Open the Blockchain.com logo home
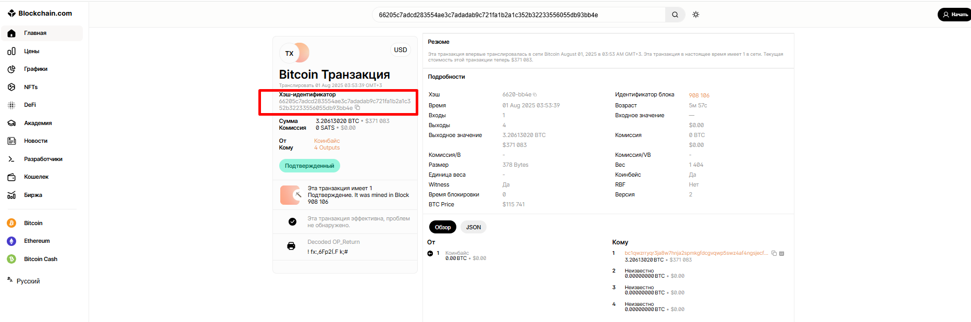The width and height of the screenshot is (971, 322). click(x=40, y=14)
